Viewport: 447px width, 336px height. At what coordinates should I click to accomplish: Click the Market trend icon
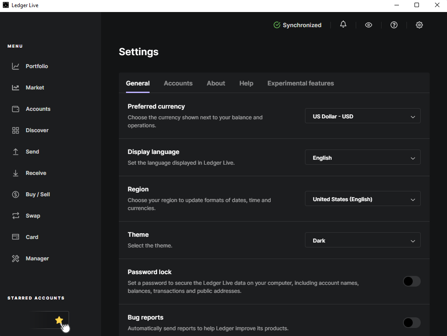[x=16, y=88]
